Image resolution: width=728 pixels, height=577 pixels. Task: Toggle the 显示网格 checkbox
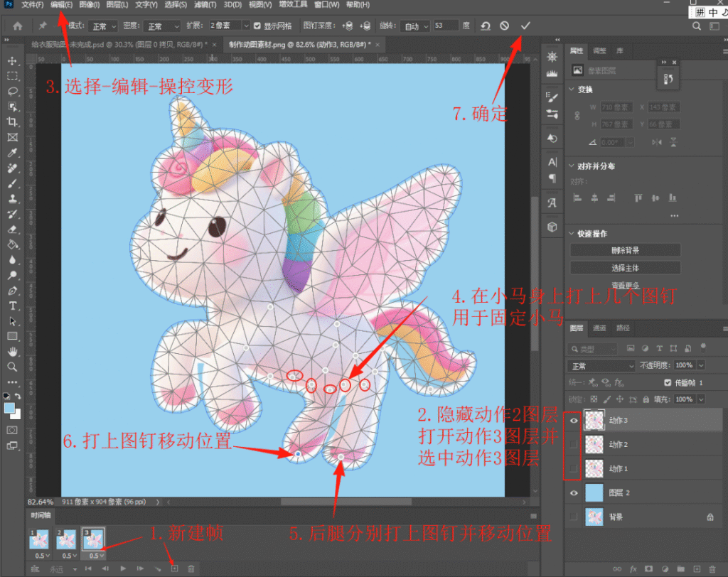click(x=257, y=26)
